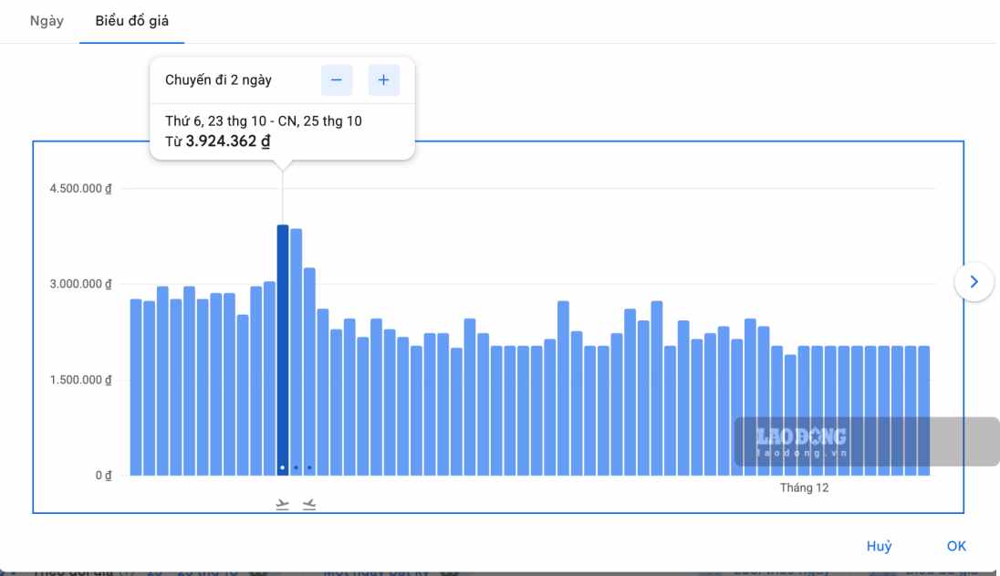The width and height of the screenshot is (1000, 576).
Task: Select the bar right after the highlighted bar
Action: point(296,351)
